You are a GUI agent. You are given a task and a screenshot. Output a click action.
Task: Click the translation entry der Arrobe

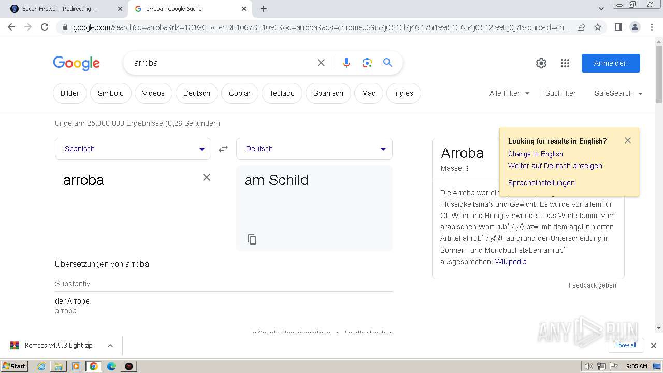coord(72,301)
